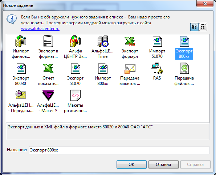
Task: Select the Импорт файлов task icon
Action: [21, 41]
